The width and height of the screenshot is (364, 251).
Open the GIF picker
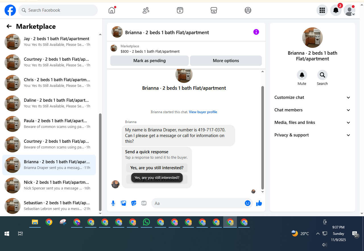pos(144,203)
